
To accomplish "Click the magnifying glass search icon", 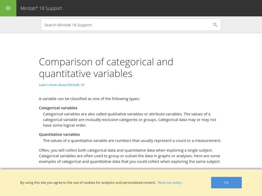I will click(x=215, y=25).
